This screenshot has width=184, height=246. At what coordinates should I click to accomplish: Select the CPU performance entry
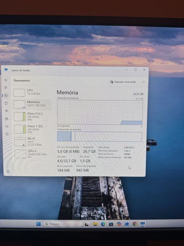point(31,92)
